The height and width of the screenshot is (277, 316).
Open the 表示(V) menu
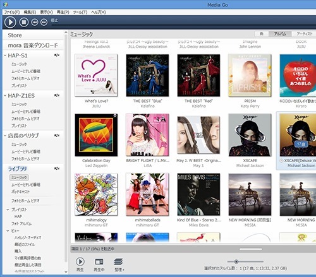point(46,12)
